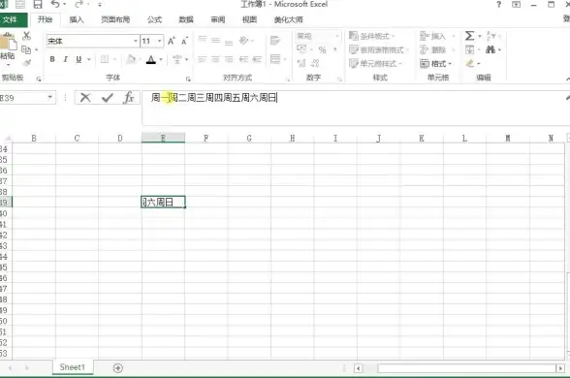Screen dimensions: 570x378
Task: Click the Cut scissors icon
Action: [x=26, y=36]
